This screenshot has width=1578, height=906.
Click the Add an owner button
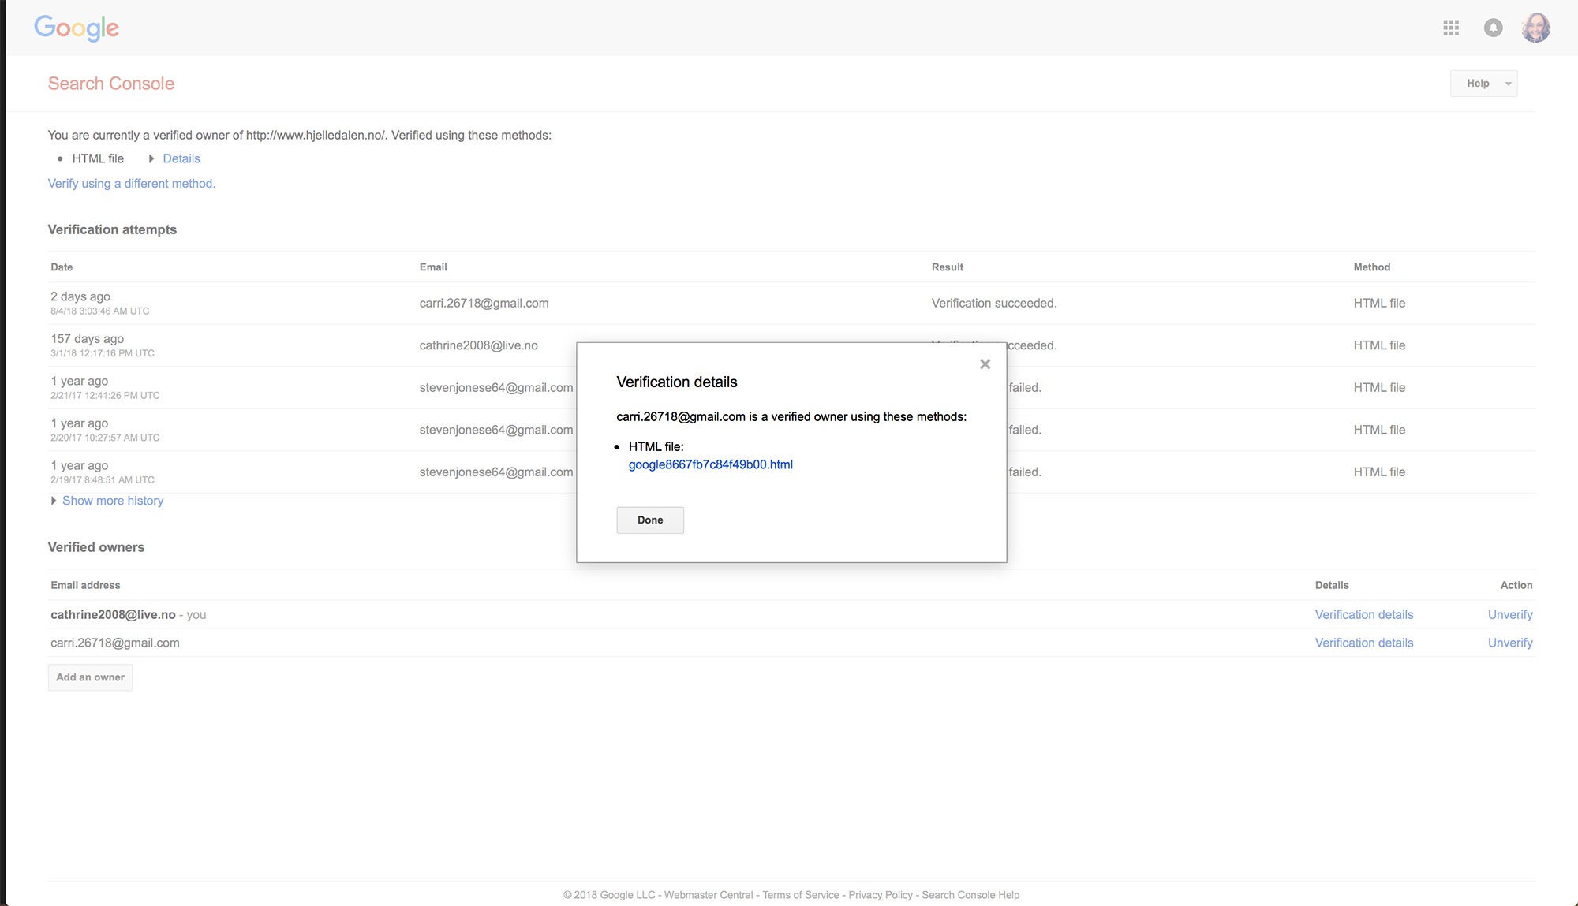click(90, 677)
